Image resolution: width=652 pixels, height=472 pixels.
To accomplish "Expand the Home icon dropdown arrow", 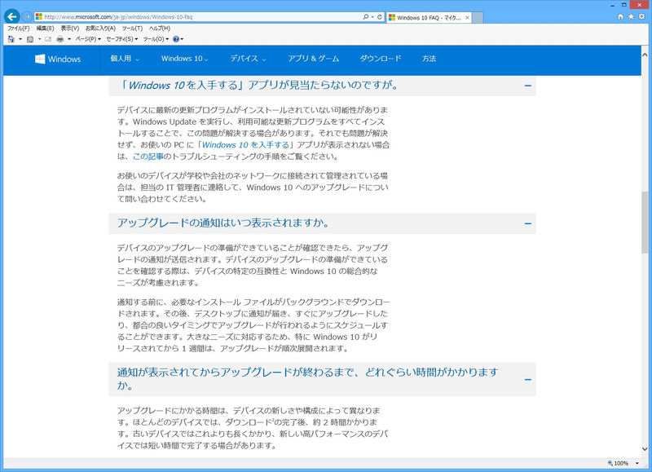I will [x=20, y=39].
